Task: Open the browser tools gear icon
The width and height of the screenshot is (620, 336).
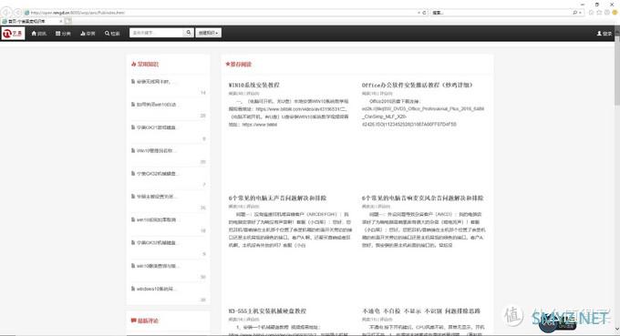Action: click(607, 13)
